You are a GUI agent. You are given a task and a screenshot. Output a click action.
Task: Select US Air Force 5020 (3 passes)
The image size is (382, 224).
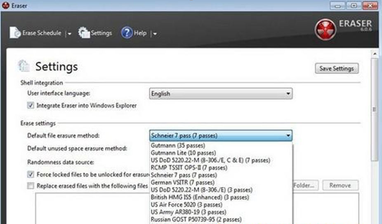[221, 205]
